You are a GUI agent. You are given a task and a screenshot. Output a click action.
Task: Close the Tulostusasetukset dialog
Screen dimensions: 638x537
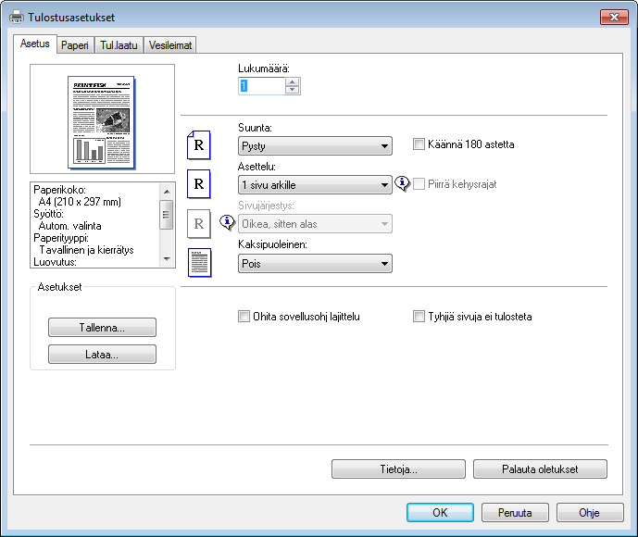tap(614, 17)
